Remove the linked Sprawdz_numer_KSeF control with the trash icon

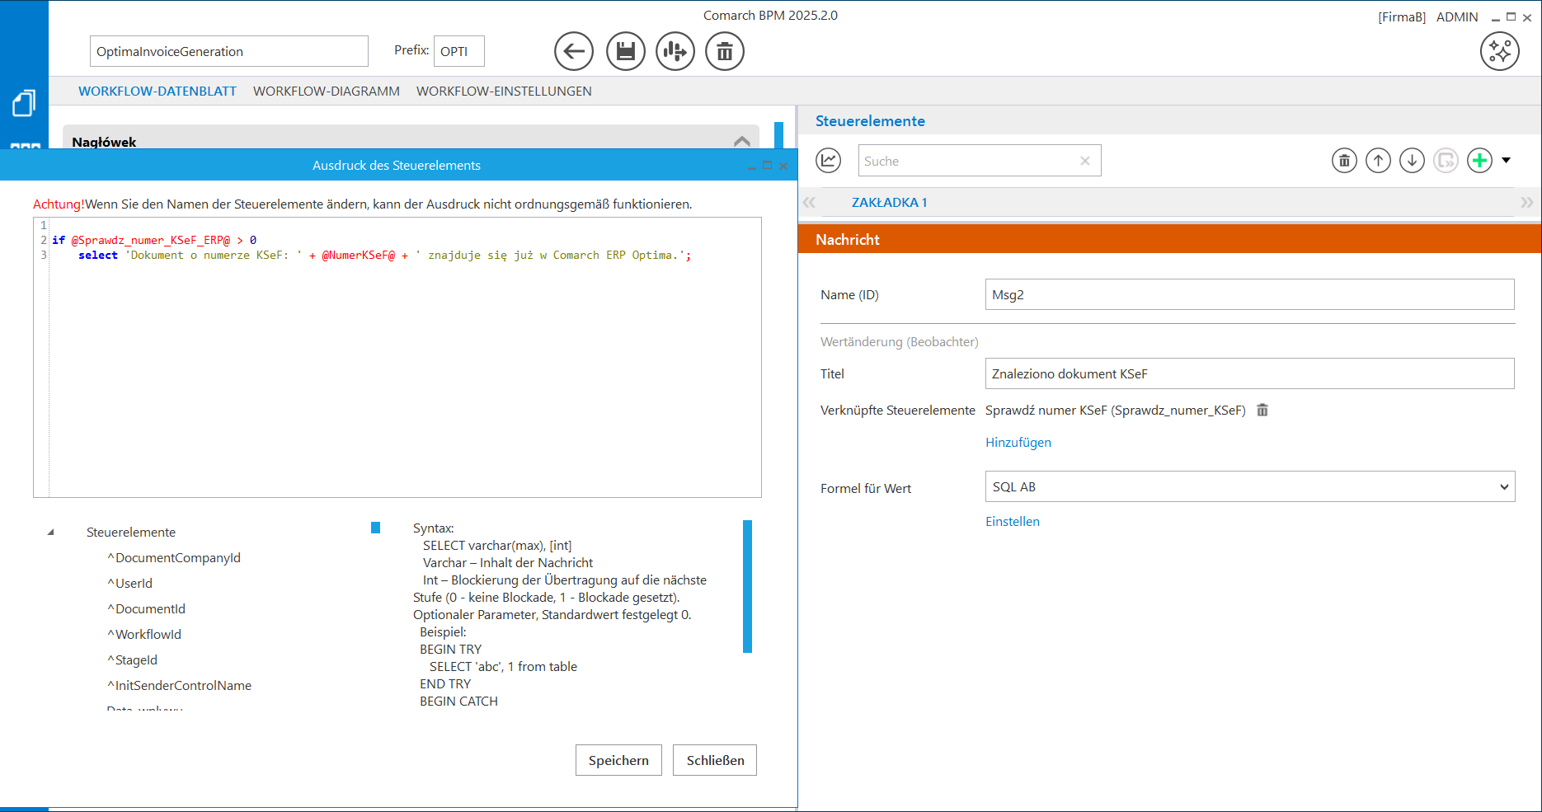point(1262,410)
